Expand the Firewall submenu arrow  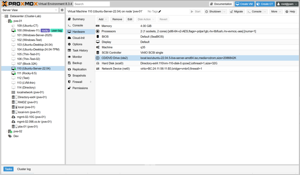pos(91,82)
